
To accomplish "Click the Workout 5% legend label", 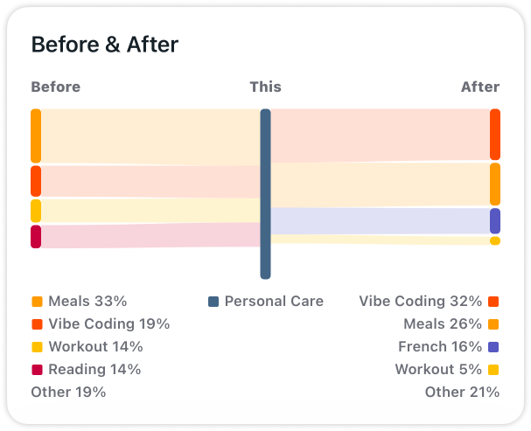I will click(438, 370).
